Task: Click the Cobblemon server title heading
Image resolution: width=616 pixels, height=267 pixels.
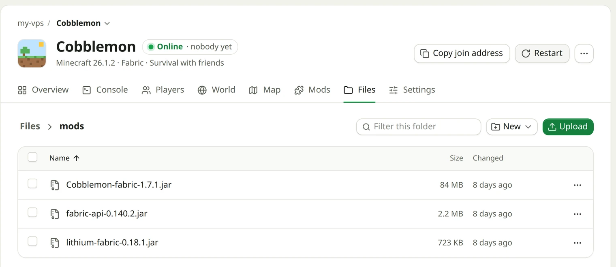Action: coord(96,47)
